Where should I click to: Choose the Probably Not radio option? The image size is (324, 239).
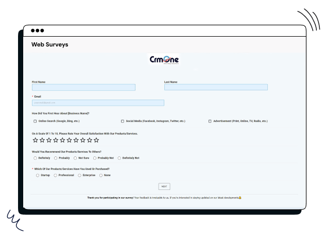pyautogui.click(x=95, y=158)
